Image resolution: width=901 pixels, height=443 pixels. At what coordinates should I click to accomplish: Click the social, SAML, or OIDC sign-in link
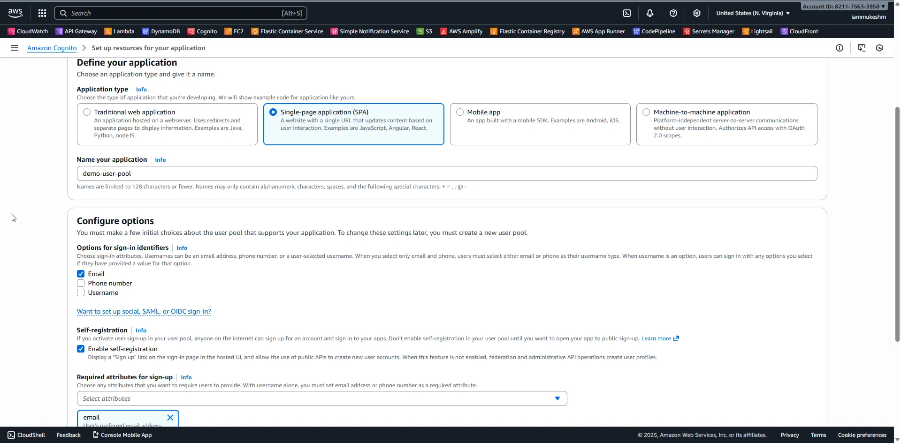[x=144, y=311]
